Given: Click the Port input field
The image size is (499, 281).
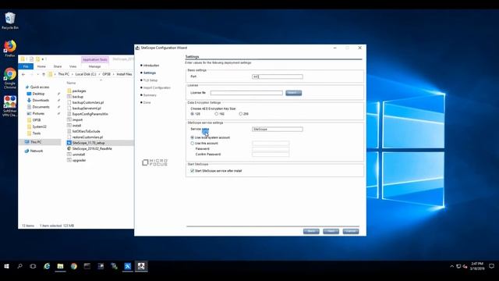Looking at the screenshot, I should point(278,76).
